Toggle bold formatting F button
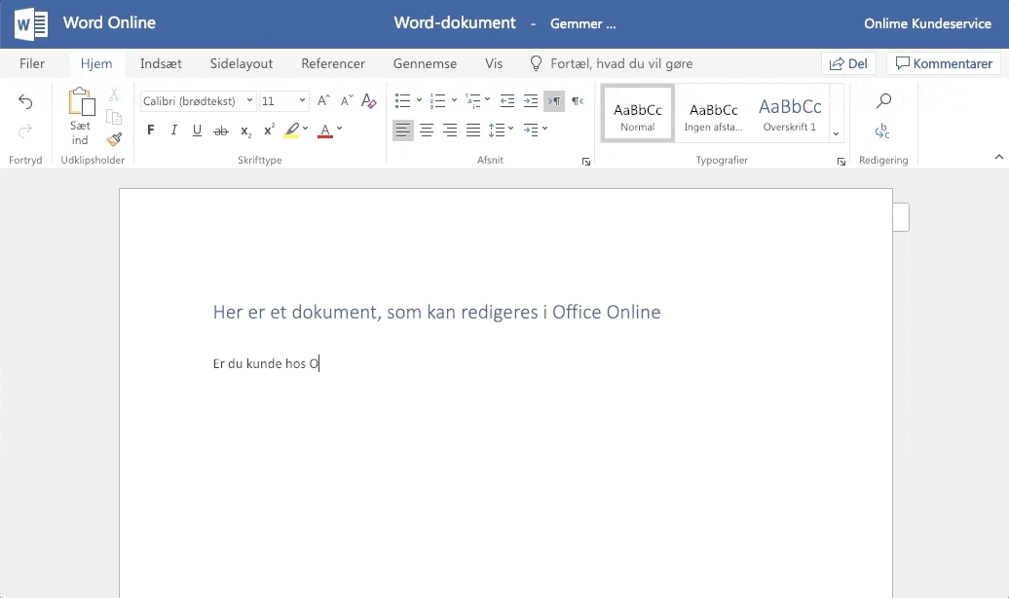The height and width of the screenshot is (598, 1009). pos(151,131)
